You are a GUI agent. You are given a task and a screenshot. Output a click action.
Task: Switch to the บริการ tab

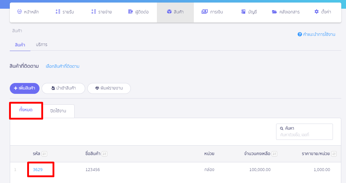[x=41, y=45]
